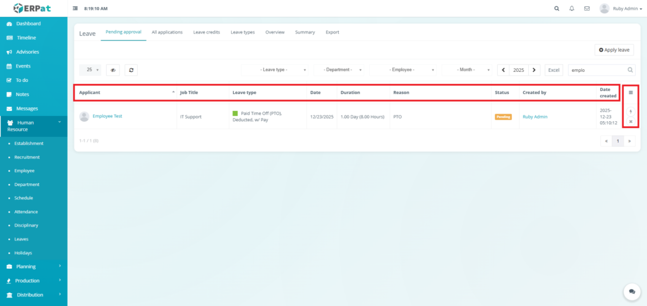647x306 pixels.
Task: Open the notifications bell icon
Action: tap(572, 9)
